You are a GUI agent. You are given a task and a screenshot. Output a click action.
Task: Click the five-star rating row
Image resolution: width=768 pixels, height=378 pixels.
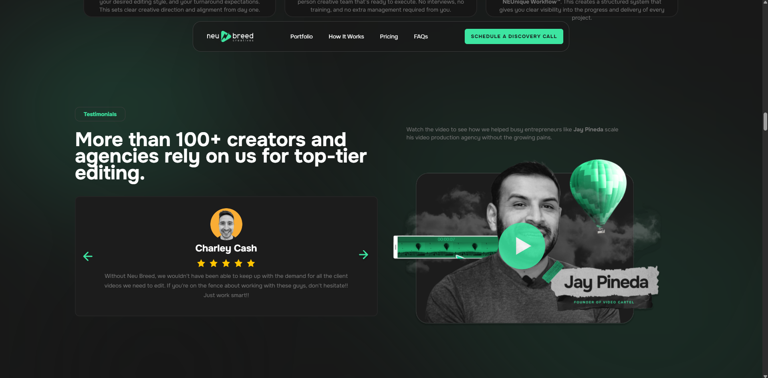[226, 263]
